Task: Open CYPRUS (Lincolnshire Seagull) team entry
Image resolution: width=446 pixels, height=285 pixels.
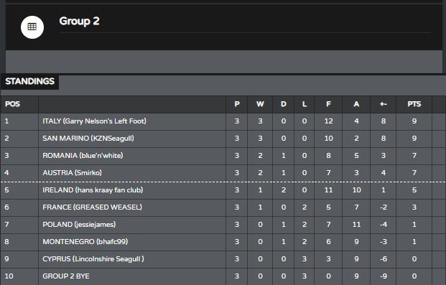Action: pyautogui.click(x=93, y=259)
